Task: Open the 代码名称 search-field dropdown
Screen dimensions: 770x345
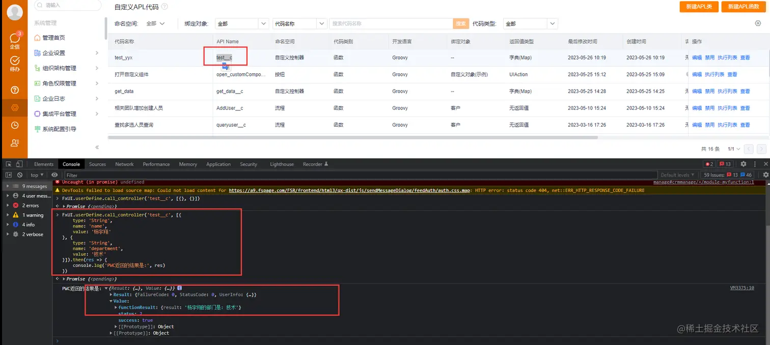Action: [299, 23]
